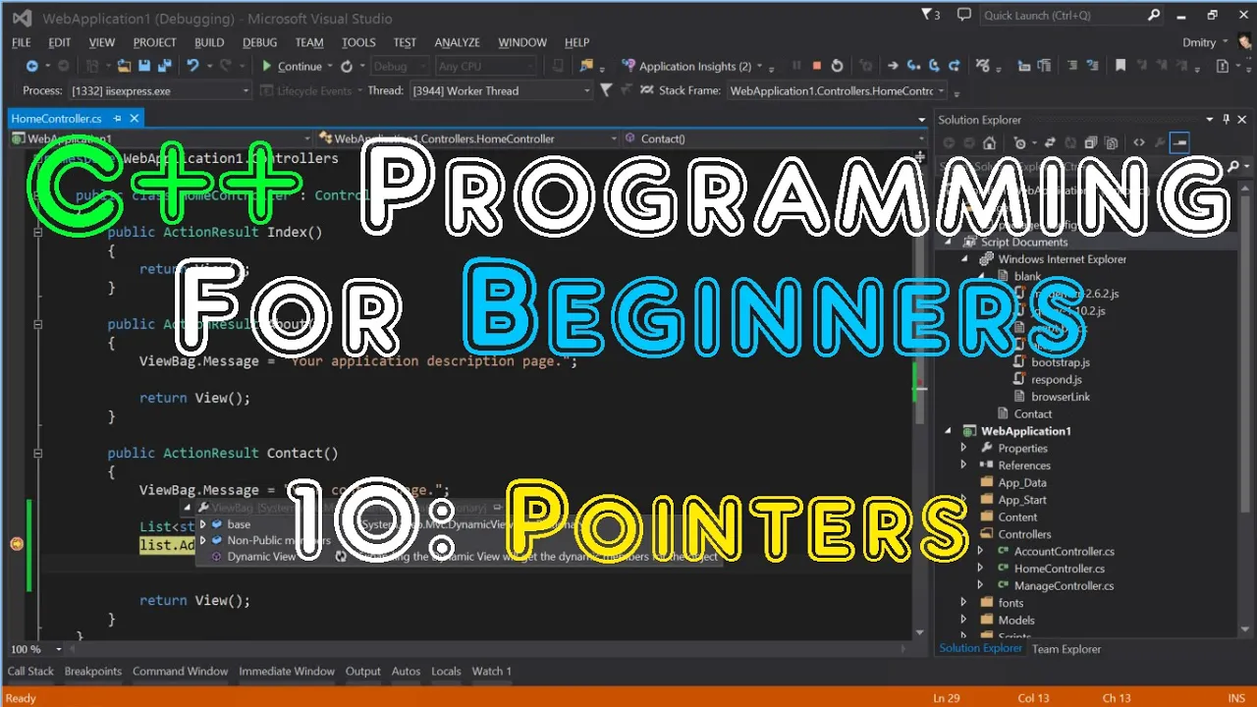Image resolution: width=1257 pixels, height=707 pixels.
Task: Select HomeController.cs in Solution Explorer tree
Action: [x=1059, y=569]
